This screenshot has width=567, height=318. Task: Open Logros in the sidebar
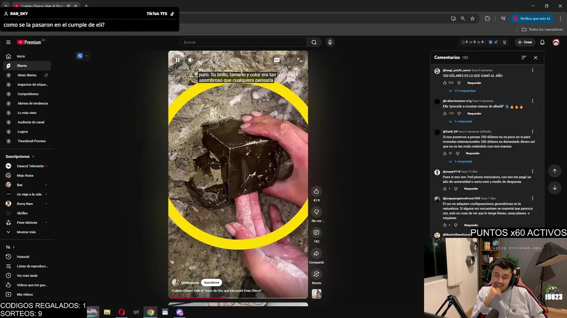(27, 132)
